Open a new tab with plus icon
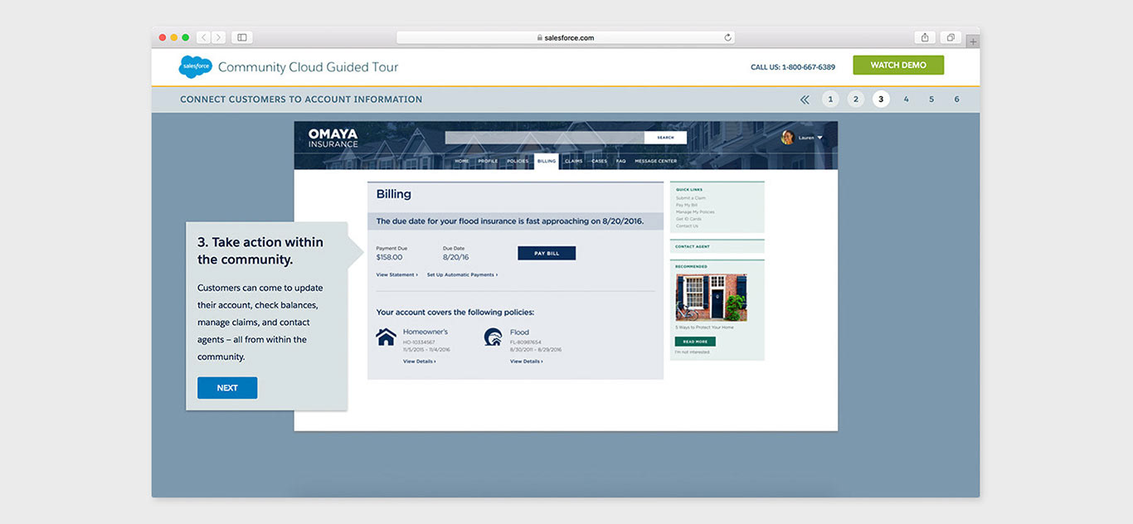1133x524 pixels. [973, 41]
